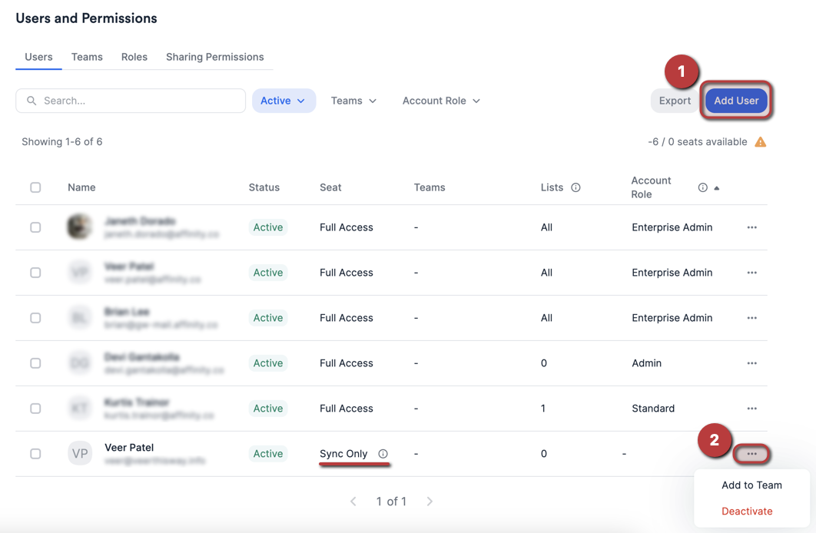
Task: Click the Add User button
Action: [x=735, y=100]
